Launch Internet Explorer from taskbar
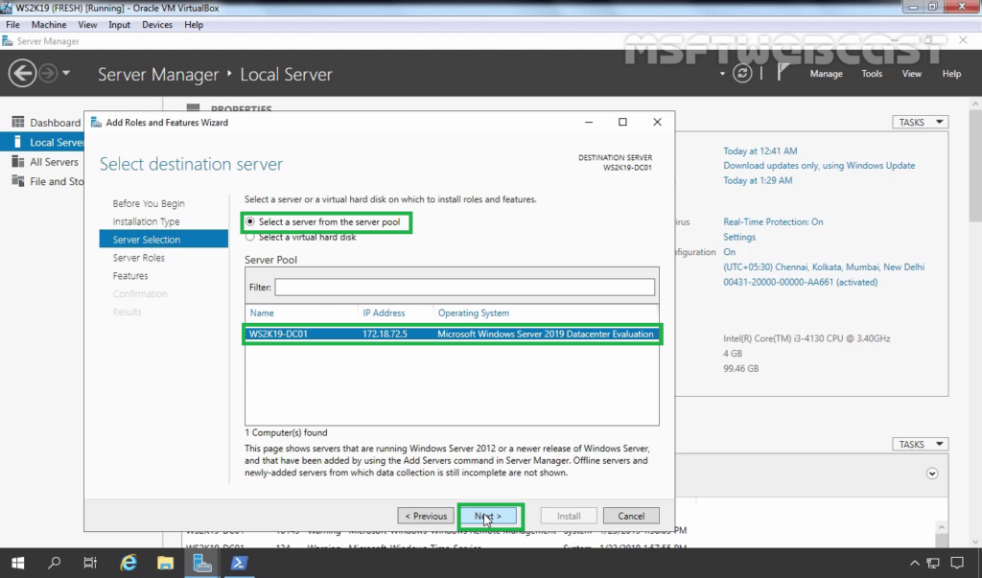Viewport: 982px width, 578px height. point(129,563)
